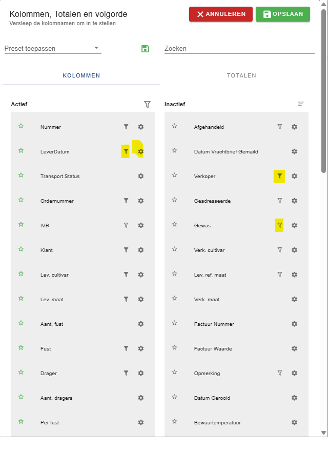Click the Zoeken search field

(239, 49)
